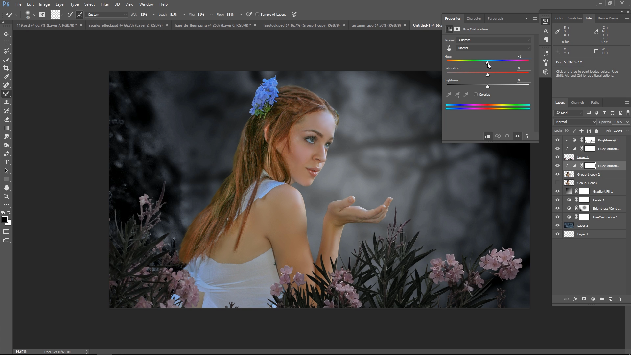
Task: Open the Layer menu
Action: 60,4
